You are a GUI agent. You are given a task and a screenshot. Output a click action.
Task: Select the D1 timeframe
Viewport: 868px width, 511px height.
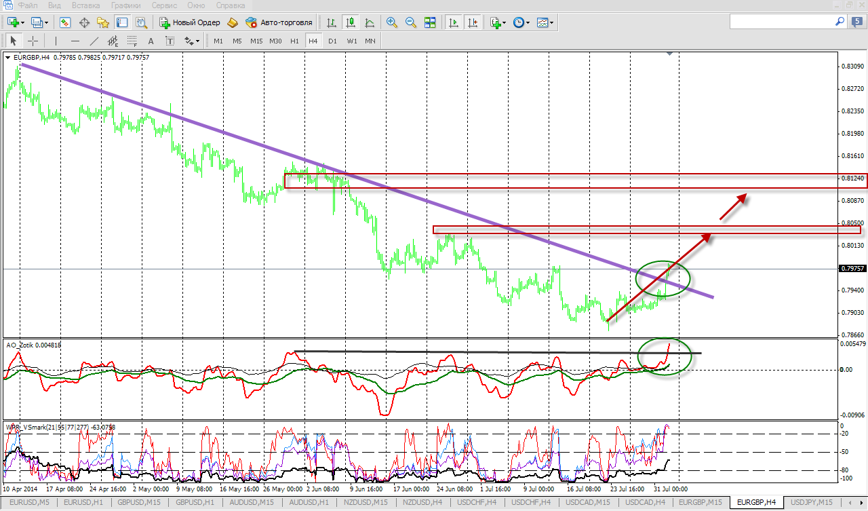[332, 41]
